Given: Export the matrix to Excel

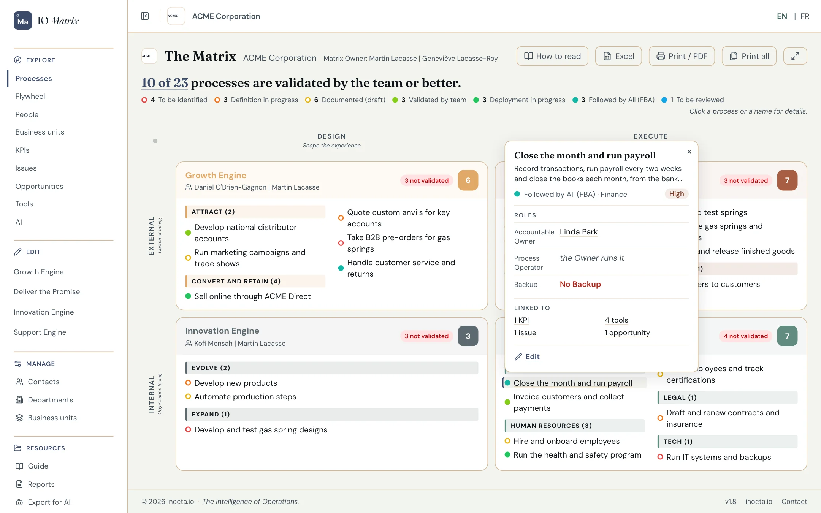Looking at the screenshot, I should (618, 56).
